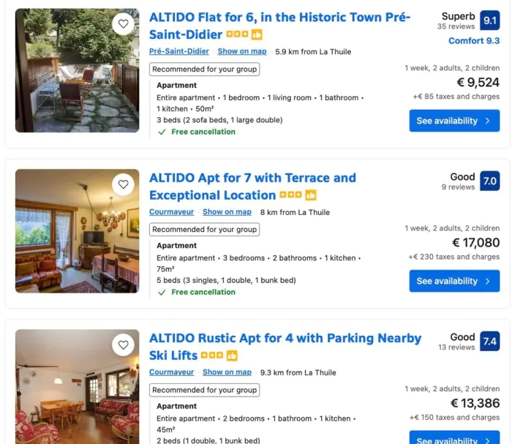
Task: Save Pré-Saint-Didier flat with heart icon
Action: coord(123,24)
